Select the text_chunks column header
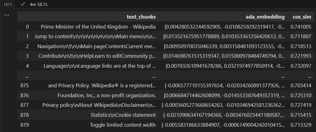316x132 pixels. [x=141, y=17]
